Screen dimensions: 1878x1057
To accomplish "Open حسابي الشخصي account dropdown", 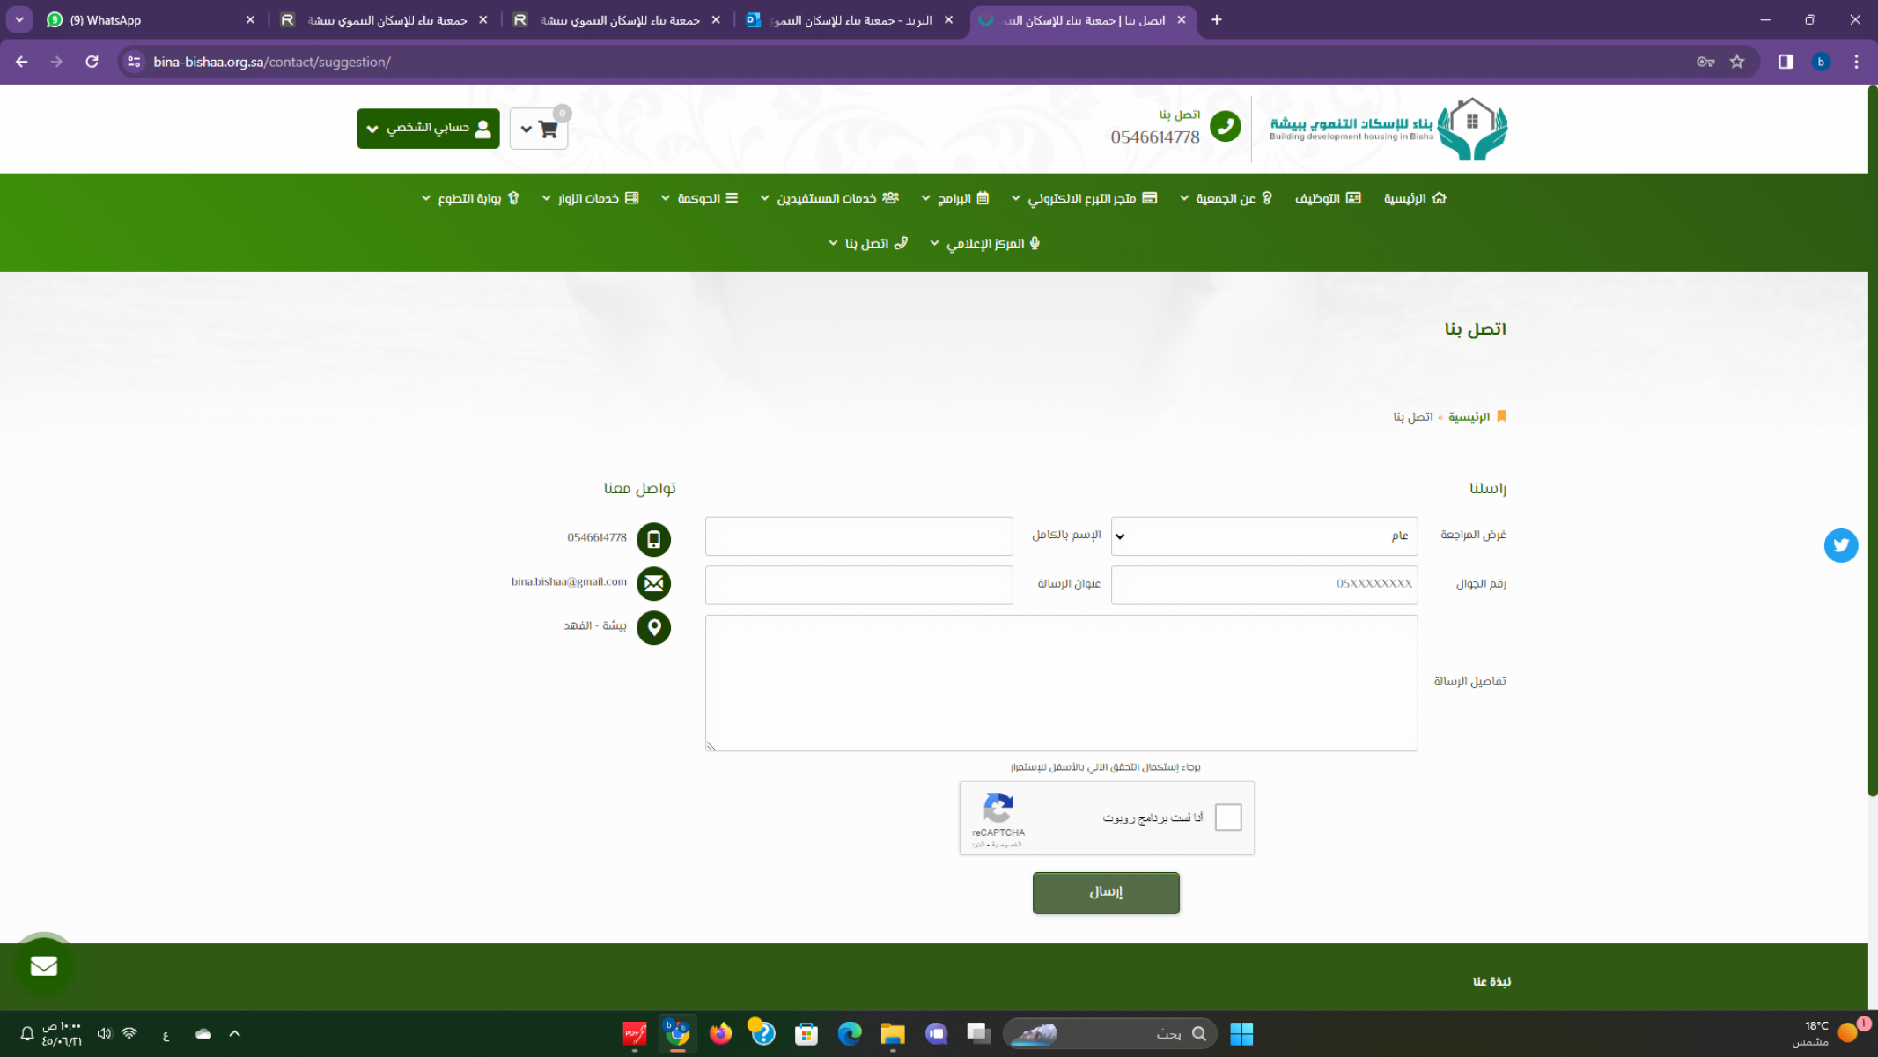I will click(x=428, y=129).
